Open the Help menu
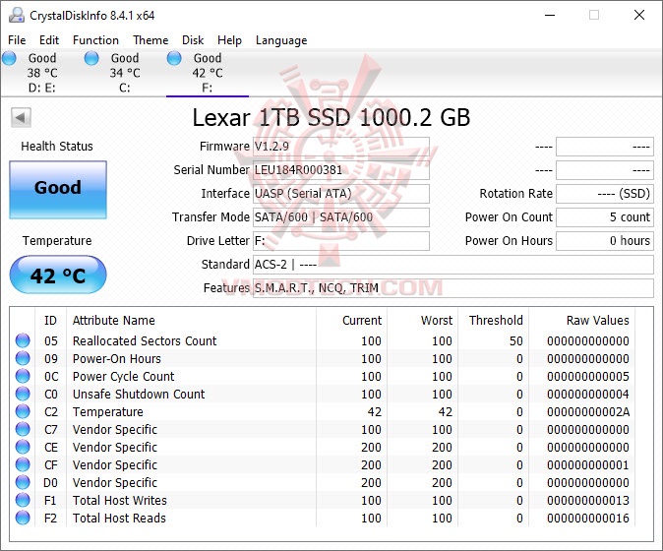663x551 pixels. pos(229,40)
